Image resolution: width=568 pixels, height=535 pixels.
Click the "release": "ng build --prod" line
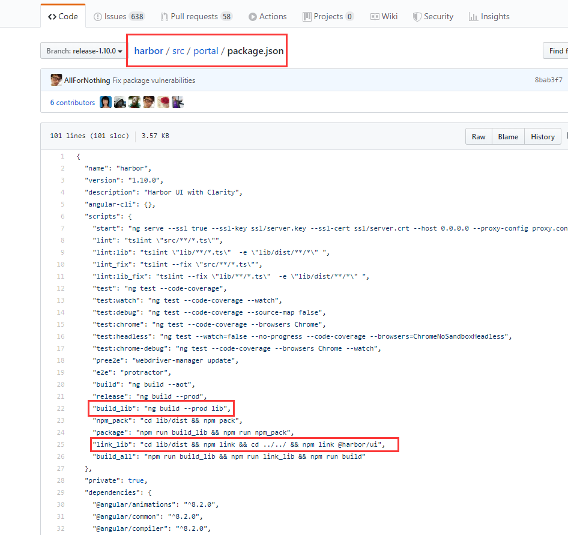150,396
